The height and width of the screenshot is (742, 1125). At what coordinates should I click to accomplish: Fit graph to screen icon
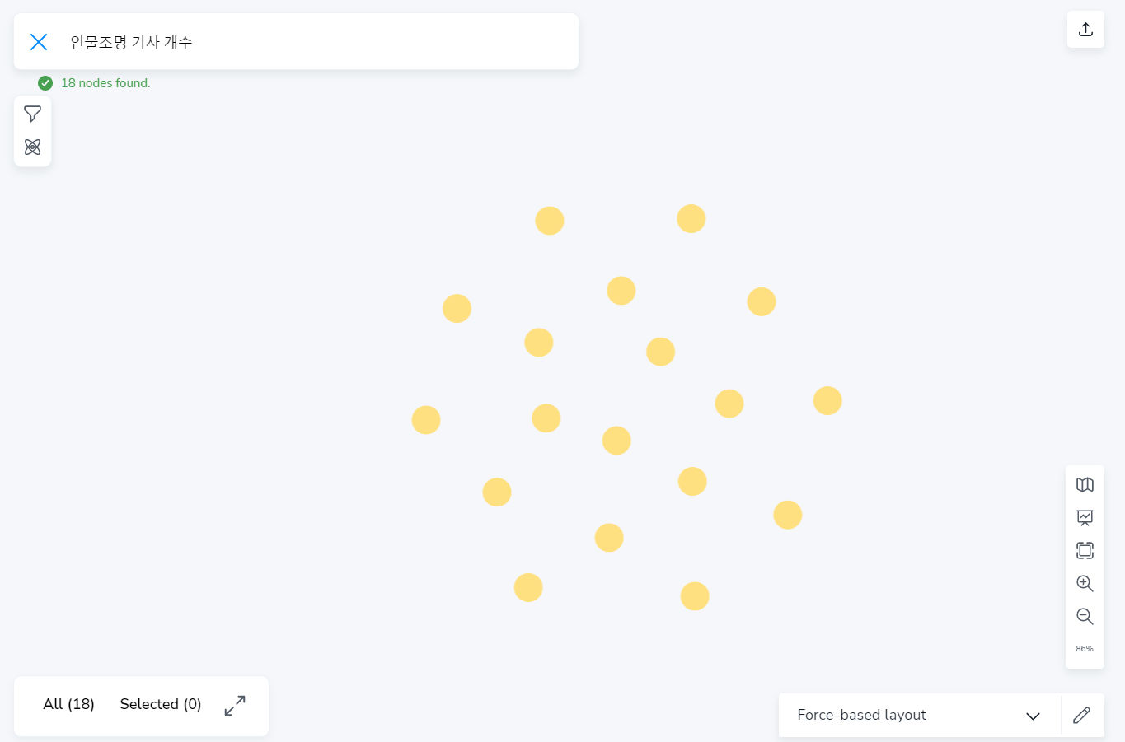tap(1085, 550)
